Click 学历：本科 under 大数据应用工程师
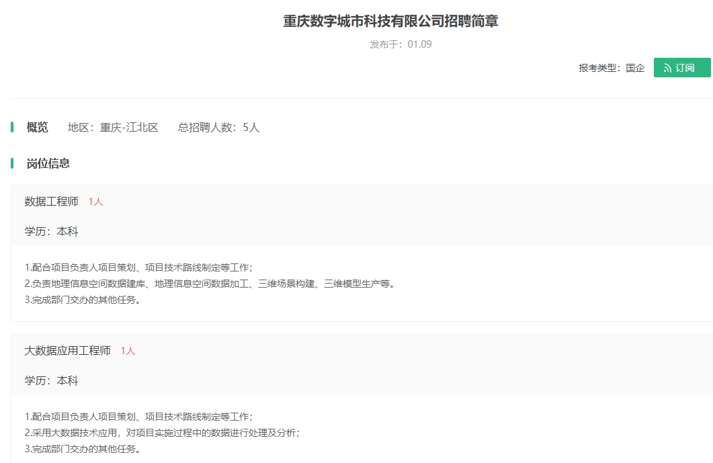This screenshot has height=463, width=713. point(51,380)
